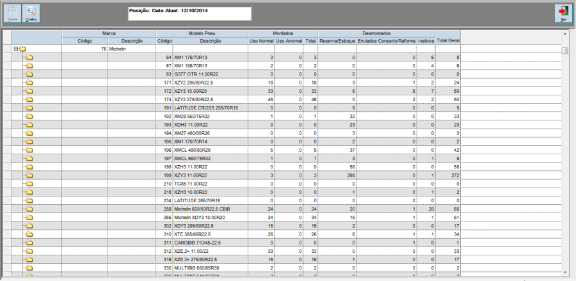This screenshot has width=576, height=281.
Task: Click the Inativos column header
Action: [x=426, y=41]
